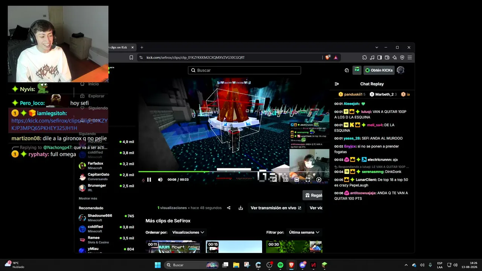Close the 'clips on Kick' tab
Screen dimensions: 482x271
(132, 47)
